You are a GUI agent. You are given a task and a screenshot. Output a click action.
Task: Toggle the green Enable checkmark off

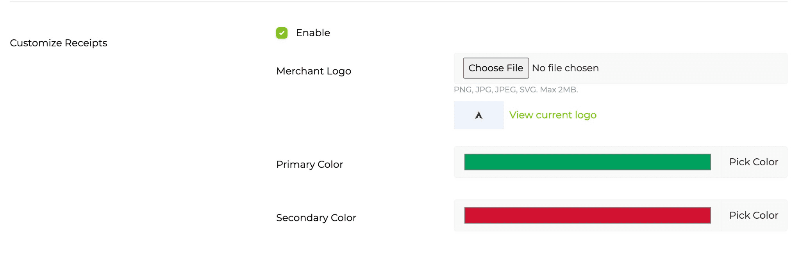pyautogui.click(x=281, y=33)
